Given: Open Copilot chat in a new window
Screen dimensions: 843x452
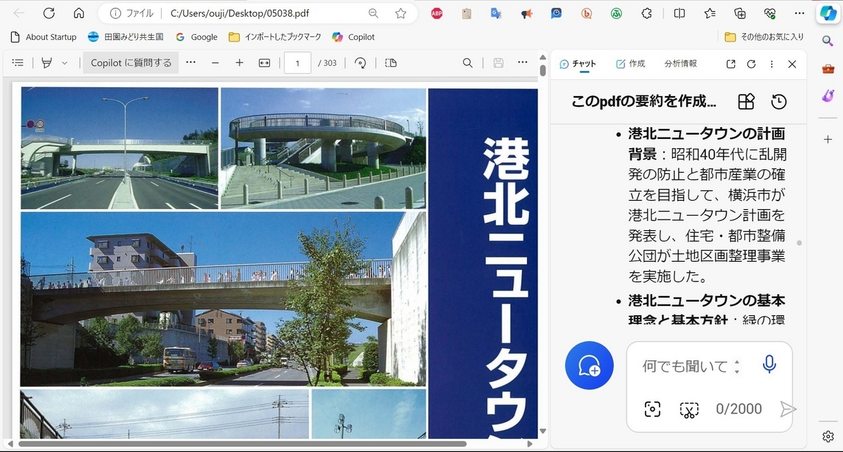Looking at the screenshot, I should coord(731,64).
